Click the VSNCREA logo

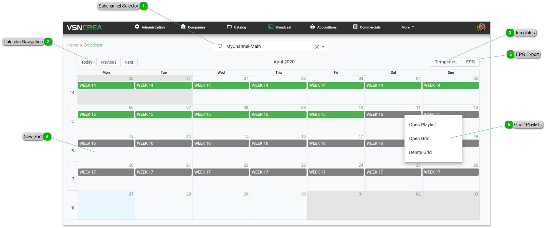[x=84, y=27]
